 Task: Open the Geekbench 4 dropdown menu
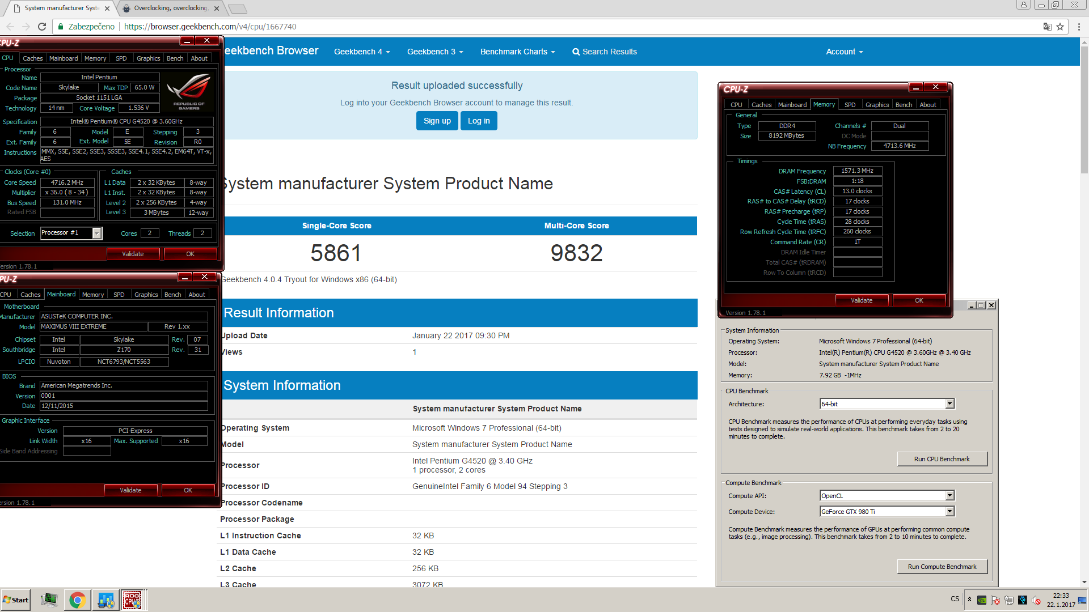pyautogui.click(x=362, y=52)
